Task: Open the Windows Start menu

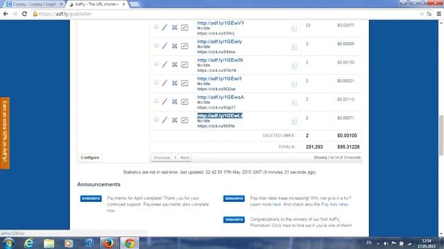Action: pos(8,243)
